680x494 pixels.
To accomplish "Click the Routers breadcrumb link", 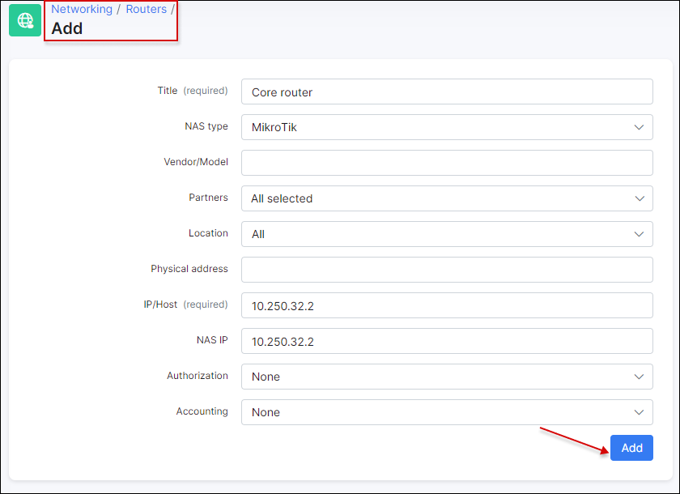I will (x=146, y=9).
